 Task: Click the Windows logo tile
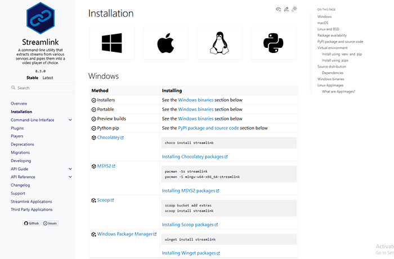(x=112, y=43)
